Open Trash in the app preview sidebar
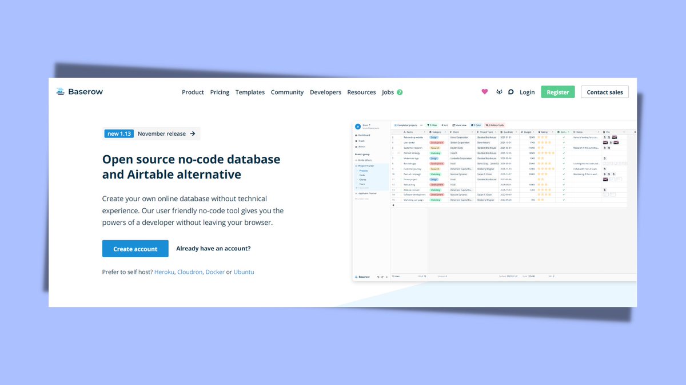 361,141
